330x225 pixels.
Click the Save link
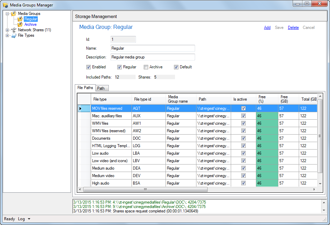279,28
